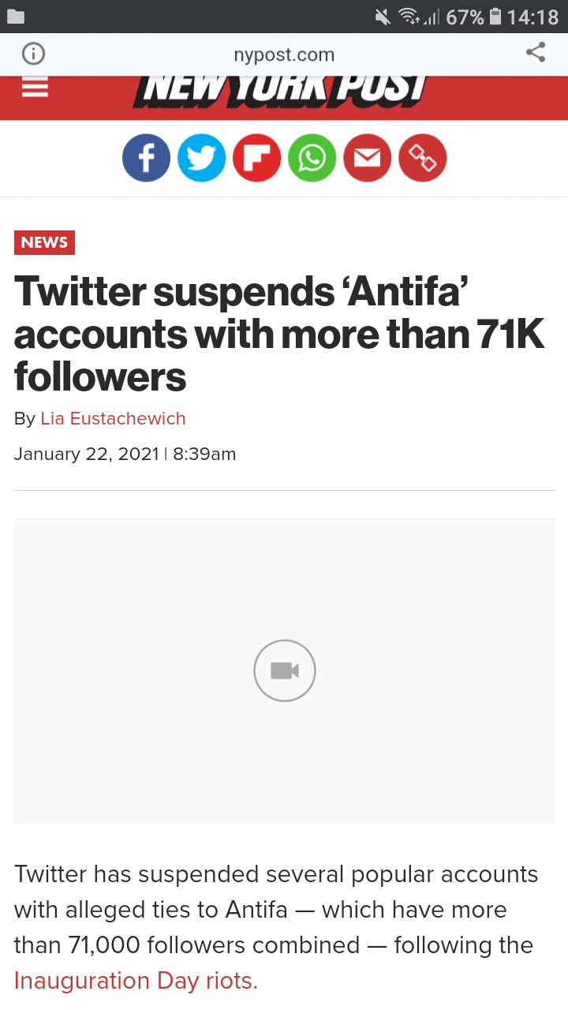Copy article link icon
This screenshot has height=1010, width=568.
tap(423, 159)
